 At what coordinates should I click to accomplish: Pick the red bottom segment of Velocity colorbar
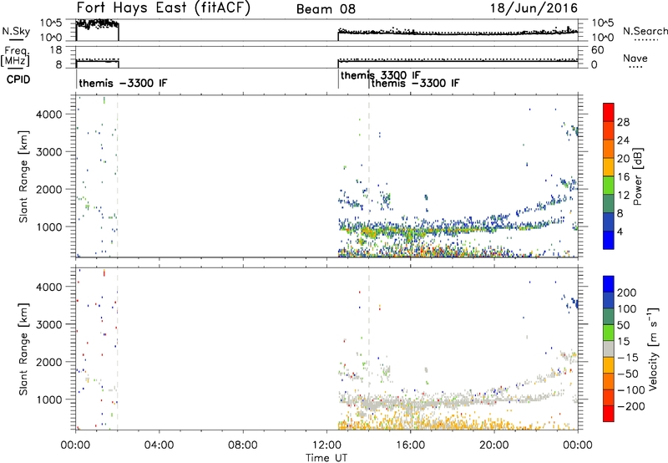(x=609, y=414)
